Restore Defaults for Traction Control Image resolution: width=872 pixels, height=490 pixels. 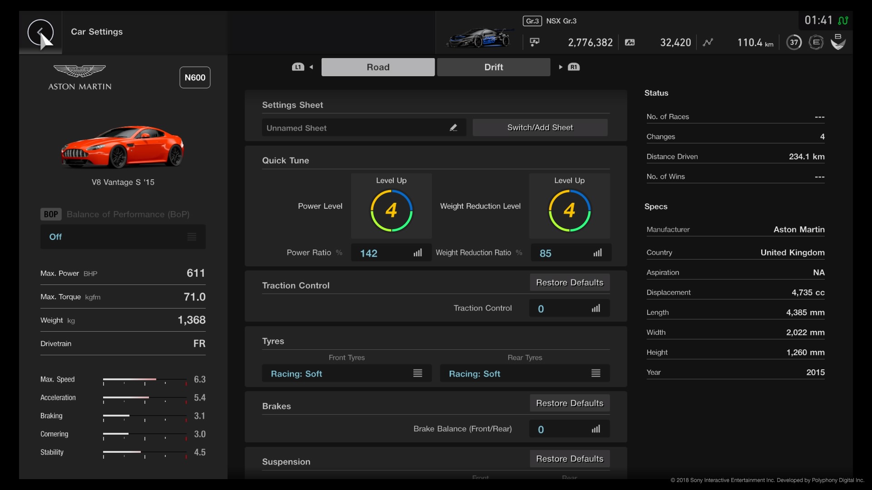point(569,282)
